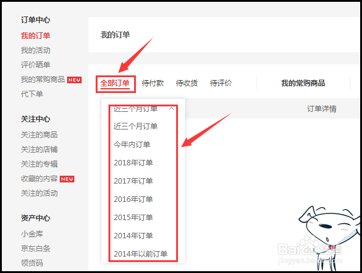The width and height of the screenshot is (362, 273).
Task: Click NEW badge beside 收藏的内容
Action: pos(67,179)
